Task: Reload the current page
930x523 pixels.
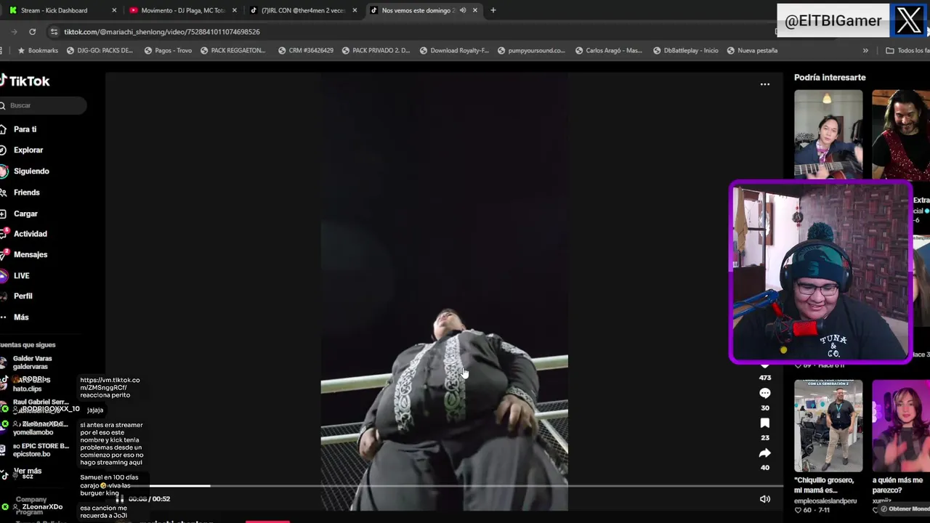Action: 32,32
